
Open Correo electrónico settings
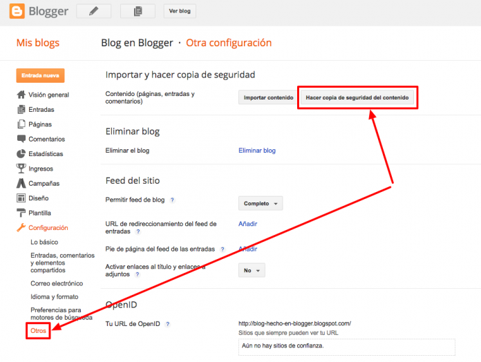tap(57, 283)
